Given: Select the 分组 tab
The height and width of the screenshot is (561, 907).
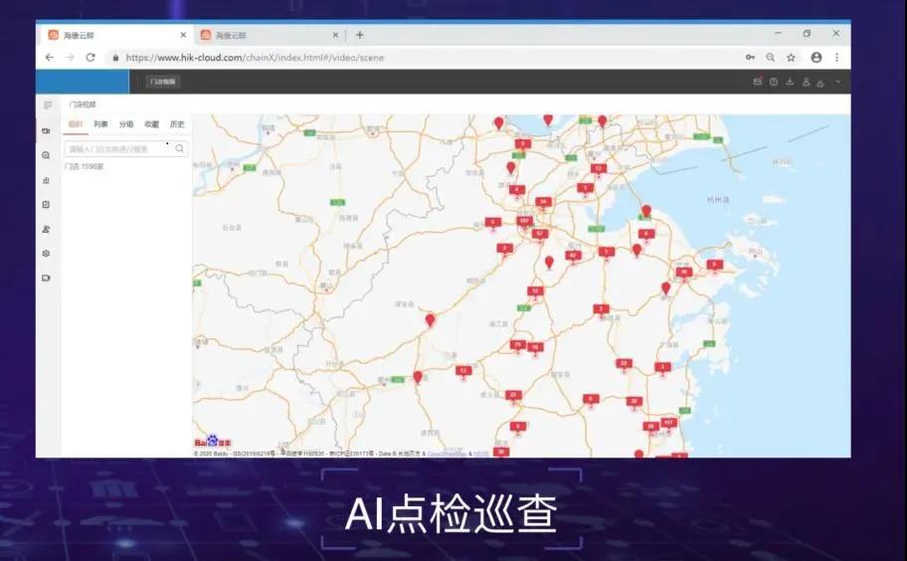Looking at the screenshot, I should (x=126, y=124).
